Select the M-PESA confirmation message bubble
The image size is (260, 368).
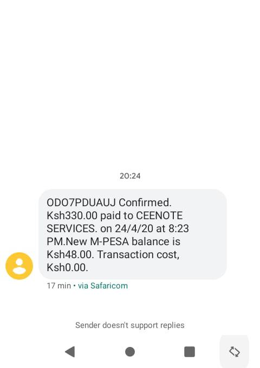click(133, 234)
